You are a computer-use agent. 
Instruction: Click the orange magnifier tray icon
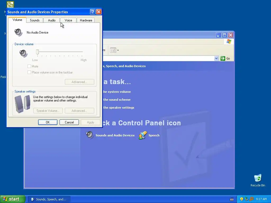pos(251,199)
